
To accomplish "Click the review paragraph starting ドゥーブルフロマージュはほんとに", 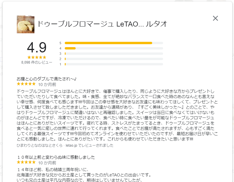I will [117, 115].
